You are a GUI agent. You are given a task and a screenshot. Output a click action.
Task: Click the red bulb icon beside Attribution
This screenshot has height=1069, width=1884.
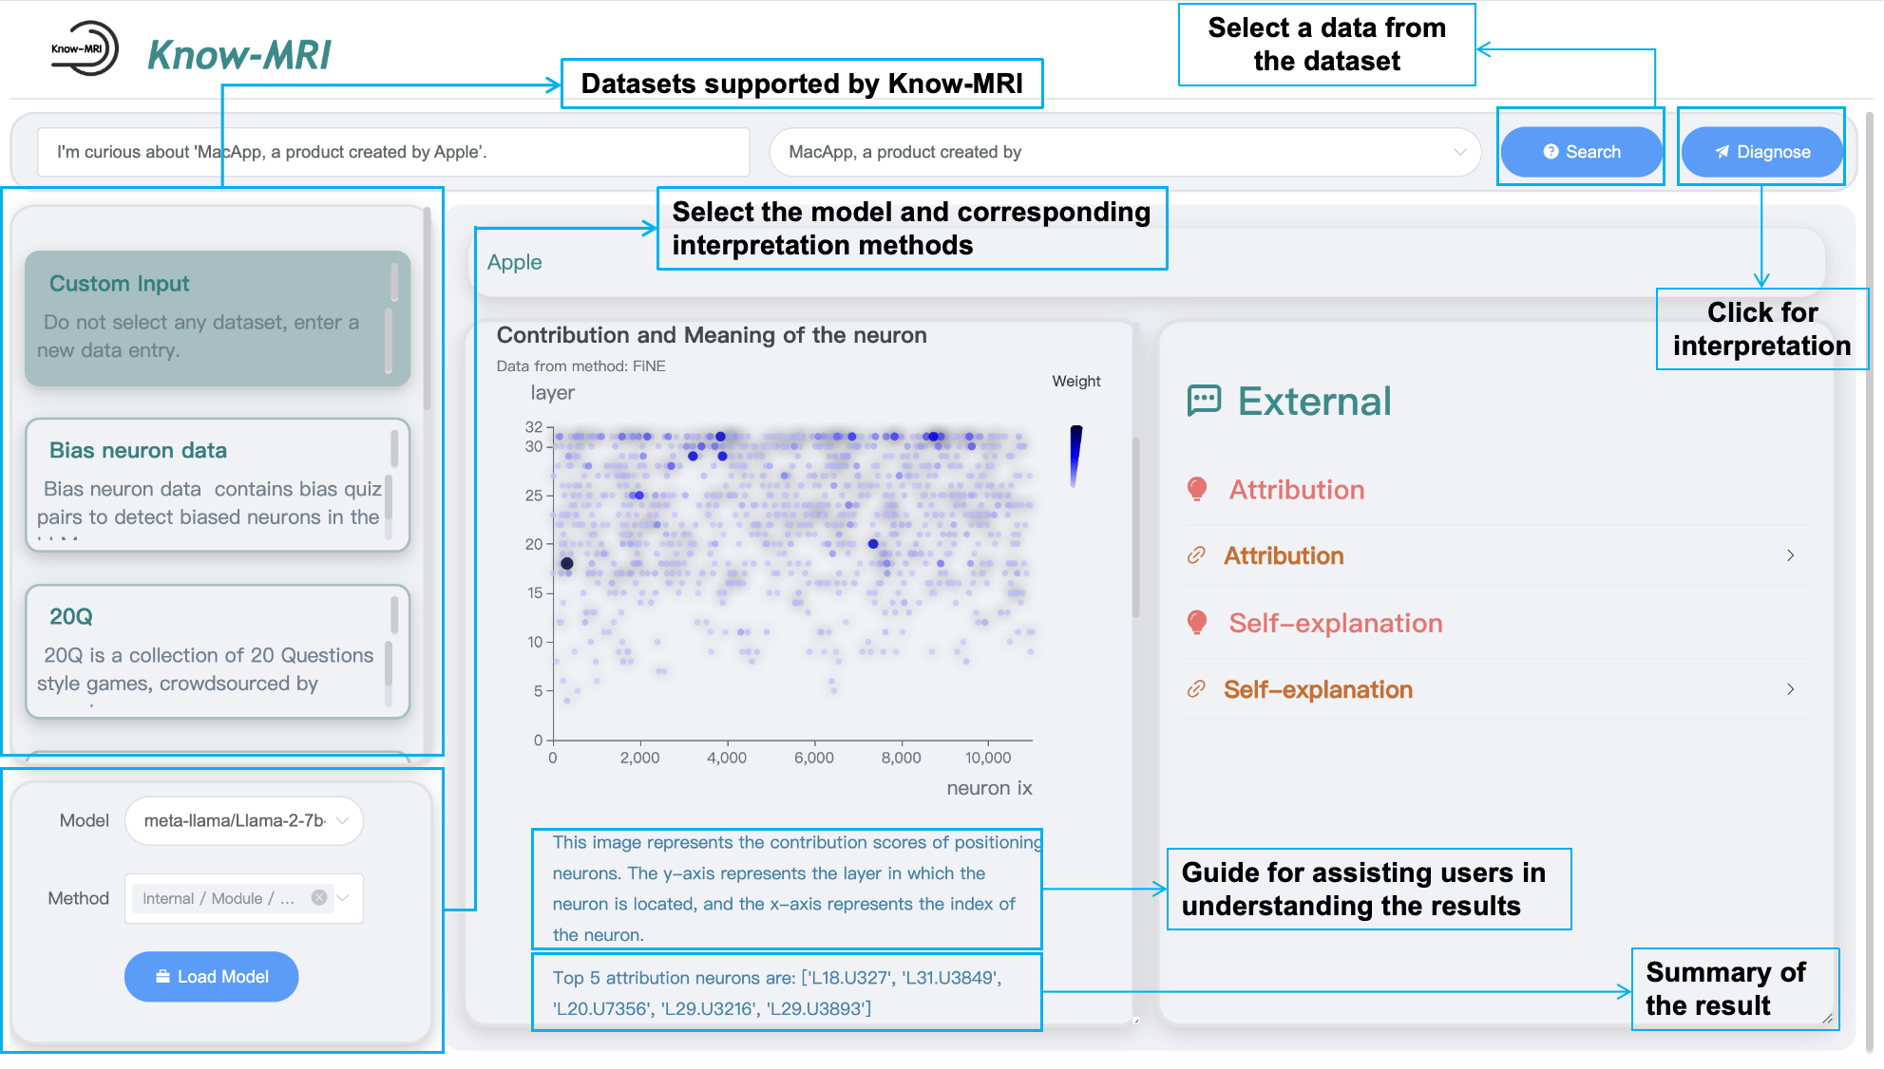click(x=1197, y=489)
